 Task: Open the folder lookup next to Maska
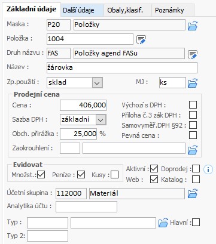pos(193,26)
